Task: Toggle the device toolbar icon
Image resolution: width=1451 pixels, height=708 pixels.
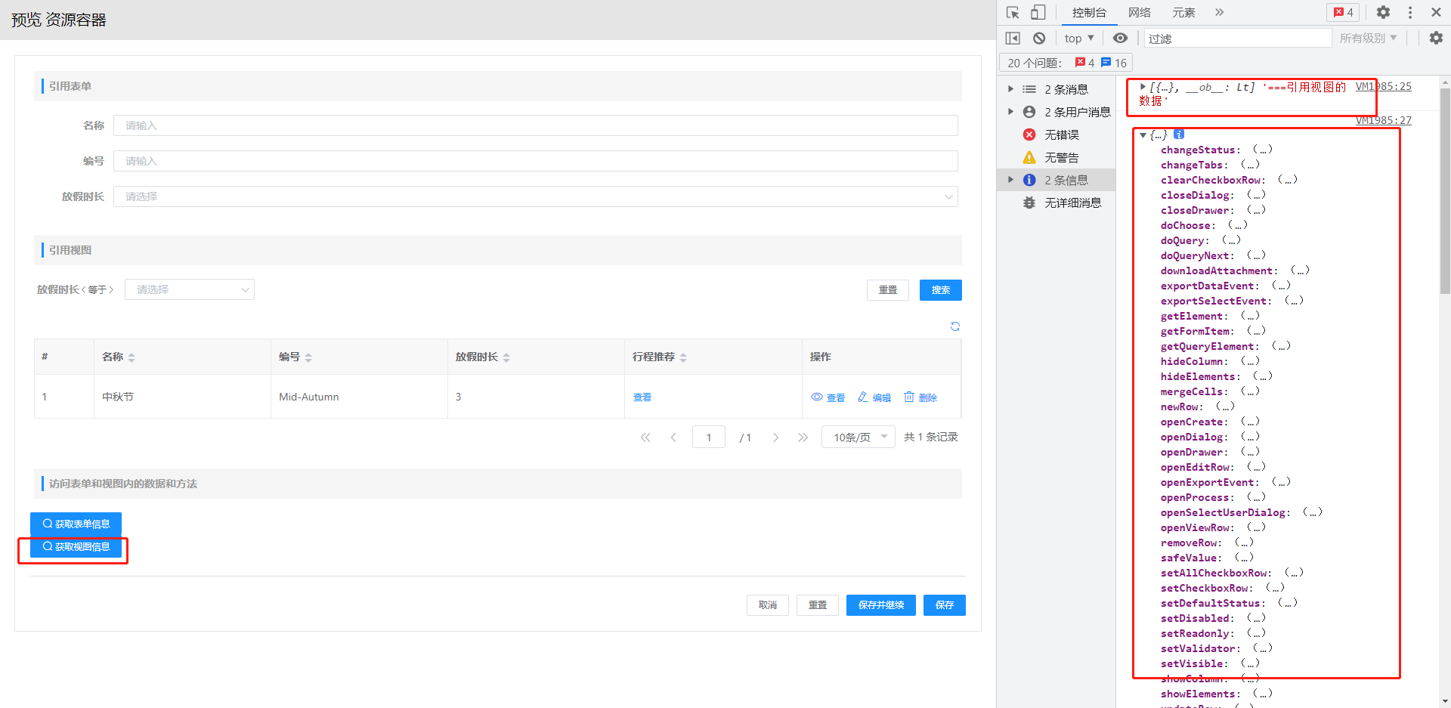Action: click(x=1038, y=12)
